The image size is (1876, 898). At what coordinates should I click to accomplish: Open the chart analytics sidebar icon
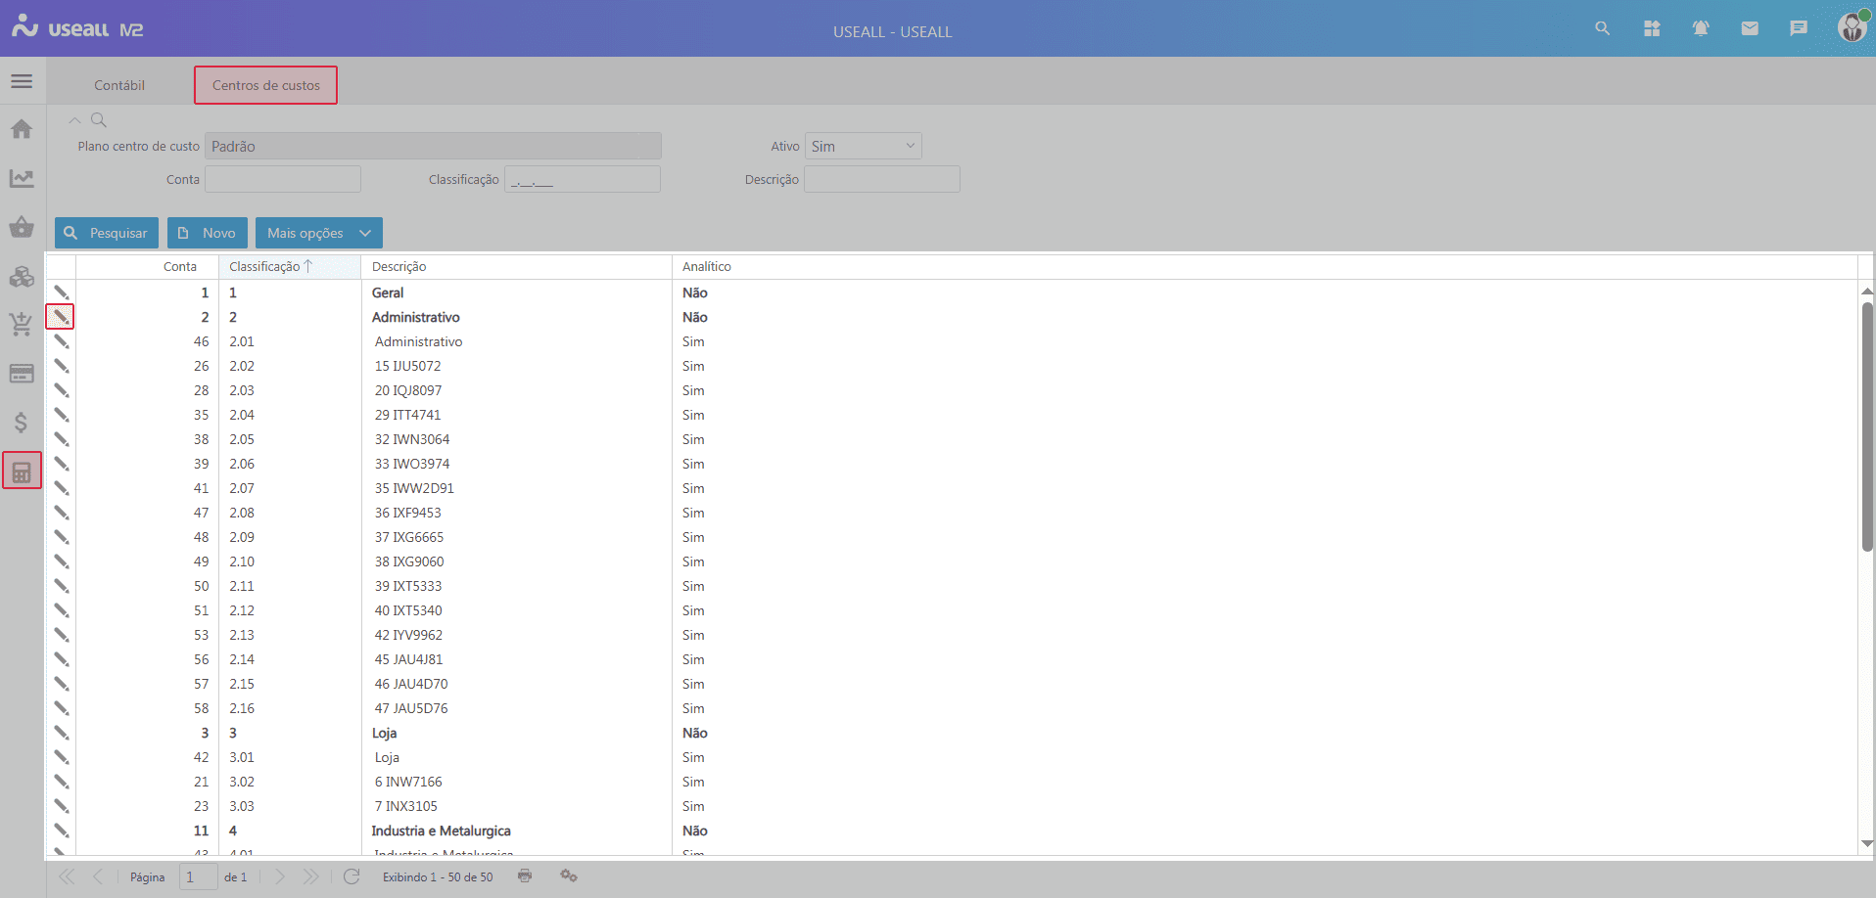22,178
